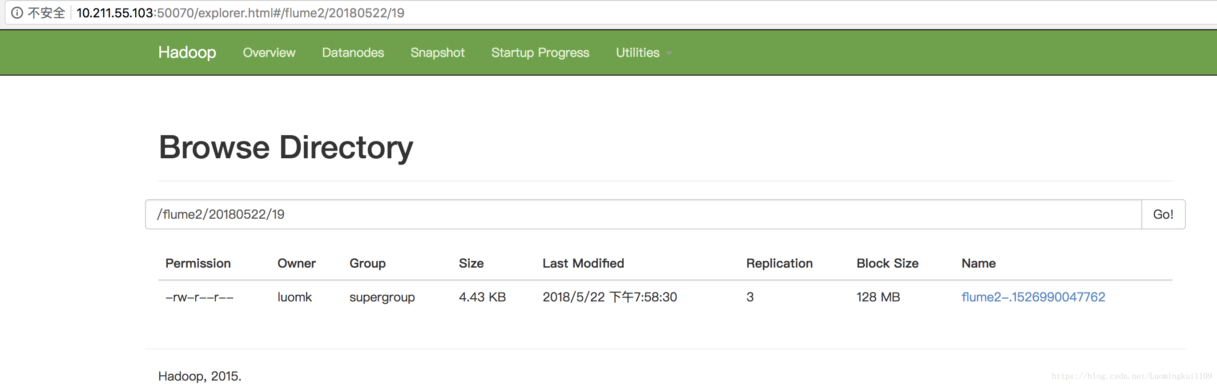1217x385 pixels.
Task: Click the site info icon in address bar
Action: [17, 13]
